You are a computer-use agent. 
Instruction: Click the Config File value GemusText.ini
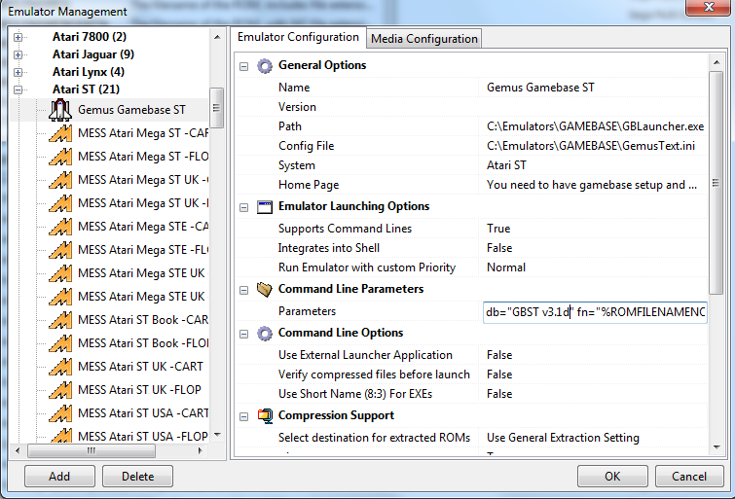pos(591,146)
